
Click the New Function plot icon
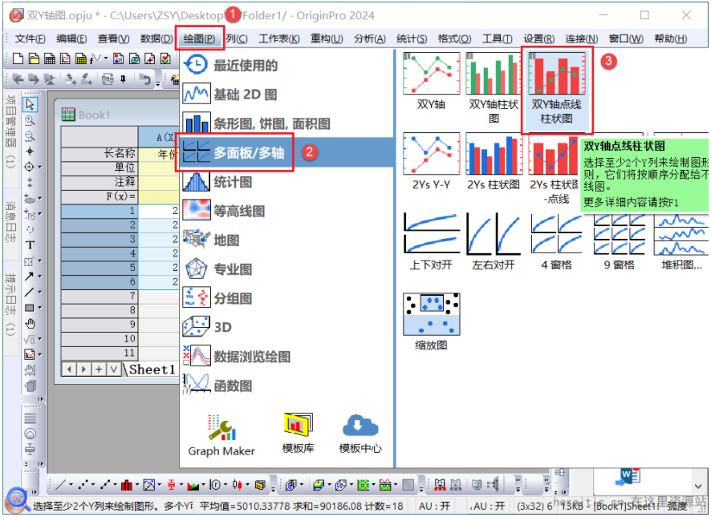(95, 59)
